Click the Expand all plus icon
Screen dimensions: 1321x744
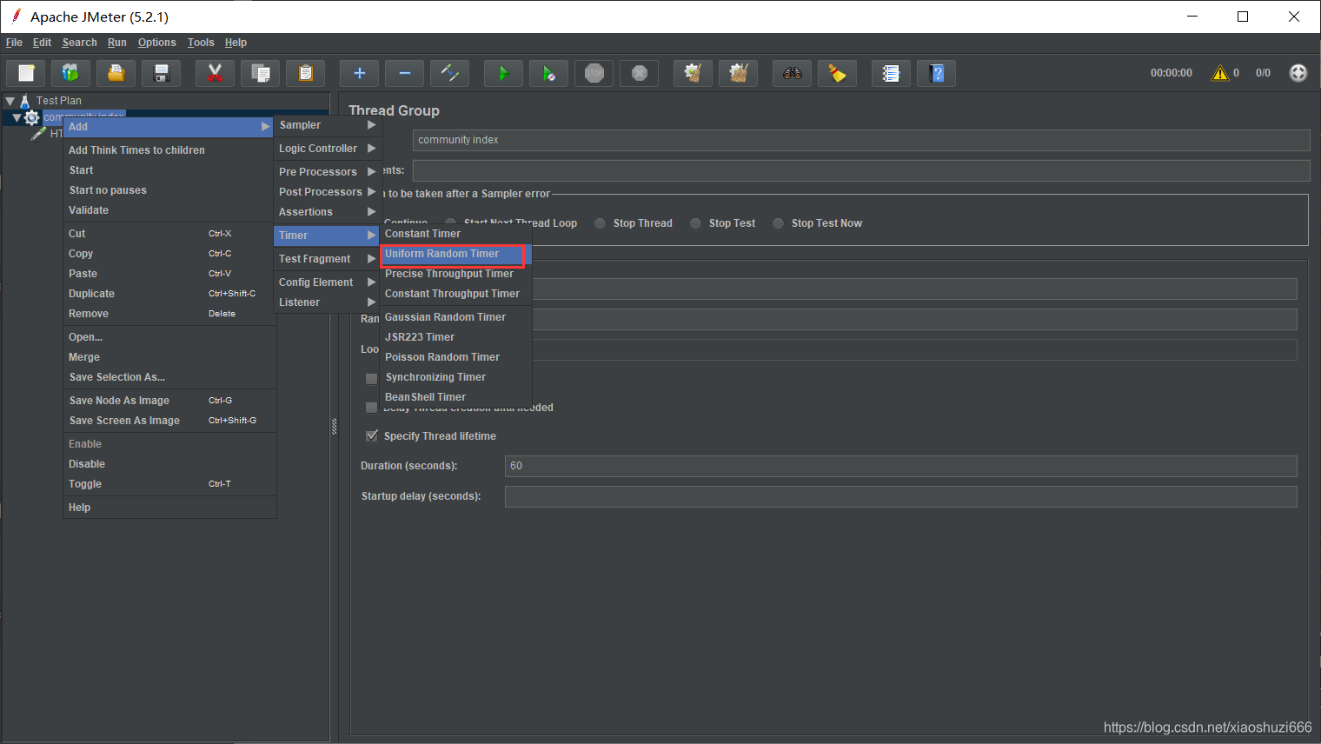tap(360, 73)
